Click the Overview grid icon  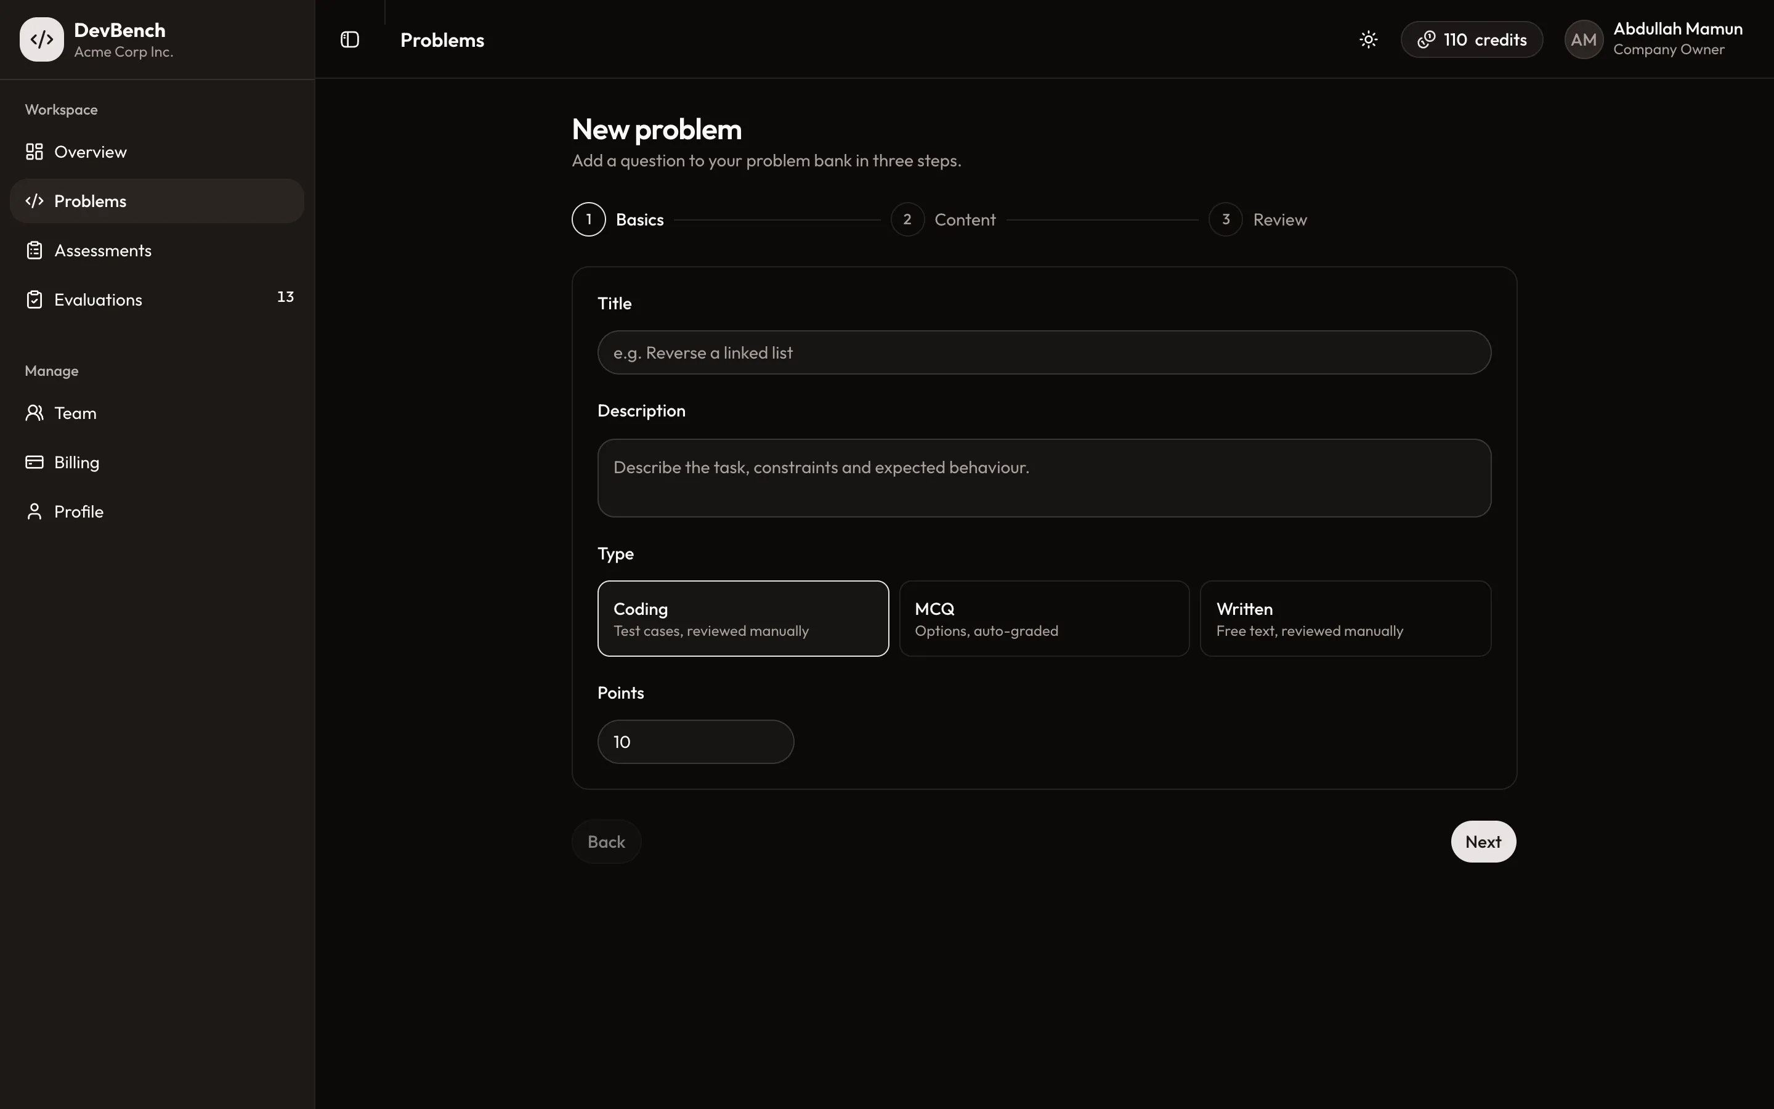[x=34, y=152]
